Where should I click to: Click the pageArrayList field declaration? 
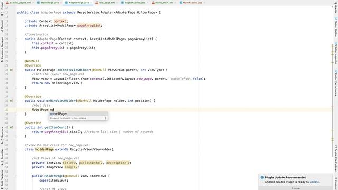coord(89,26)
